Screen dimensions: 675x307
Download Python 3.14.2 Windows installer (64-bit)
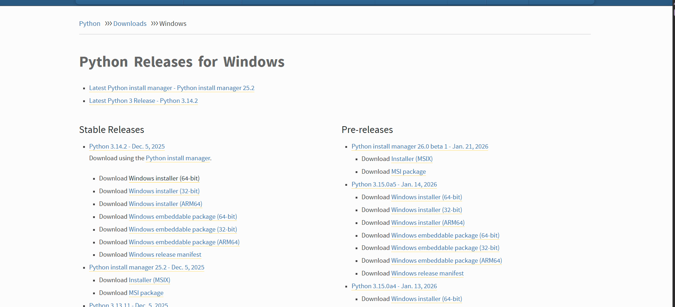click(164, 178)
